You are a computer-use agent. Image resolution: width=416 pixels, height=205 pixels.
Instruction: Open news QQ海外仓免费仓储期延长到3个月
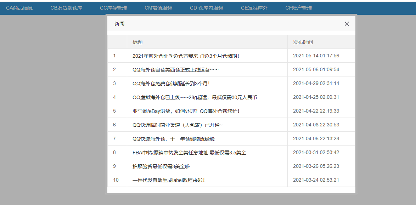pos(171,83)
